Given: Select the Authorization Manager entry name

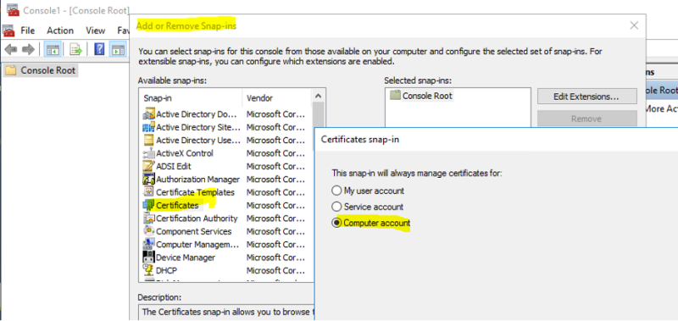Looking at the screenshot, I should coord(197,180).
